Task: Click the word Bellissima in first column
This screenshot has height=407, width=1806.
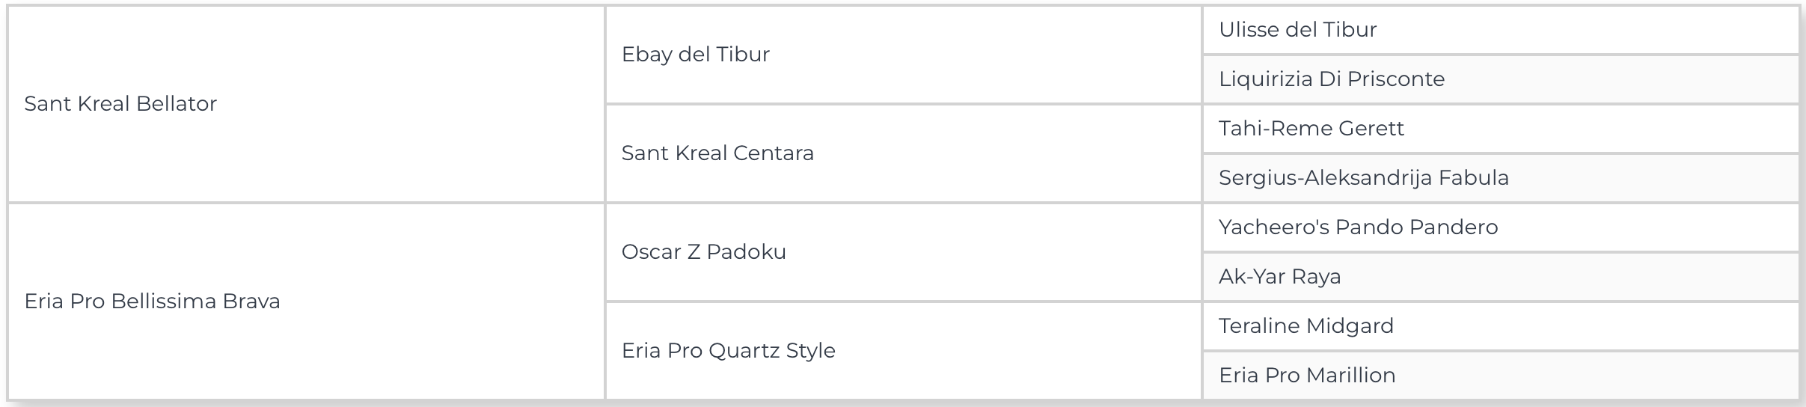Action: pyautogui.click(x=153, y=301)
